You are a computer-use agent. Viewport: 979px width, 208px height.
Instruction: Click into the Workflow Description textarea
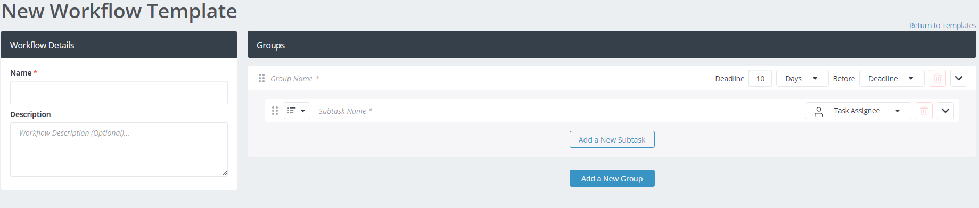(x=119, y=149)
